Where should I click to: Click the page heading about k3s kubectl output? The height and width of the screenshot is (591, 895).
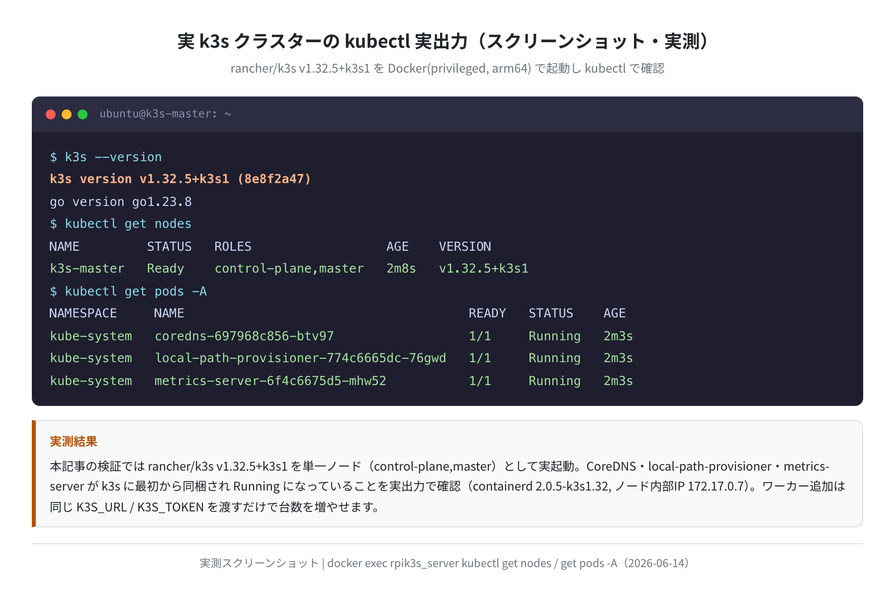click(x=447, y=41)
